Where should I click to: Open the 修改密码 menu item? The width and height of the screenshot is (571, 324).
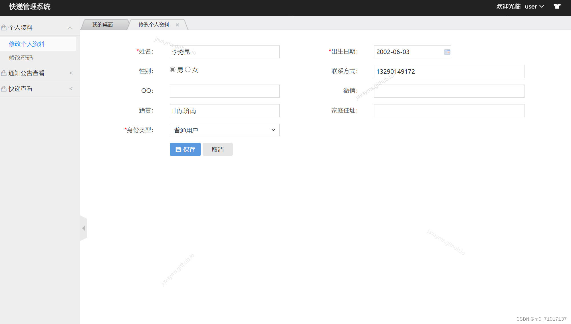click(21, 58)
